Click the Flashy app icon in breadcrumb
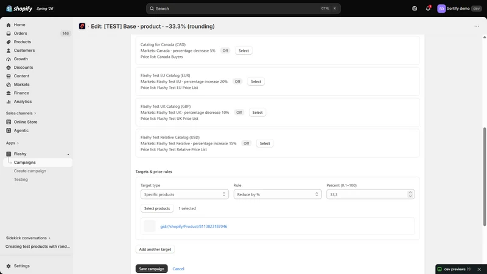 [x=82, y=26]
